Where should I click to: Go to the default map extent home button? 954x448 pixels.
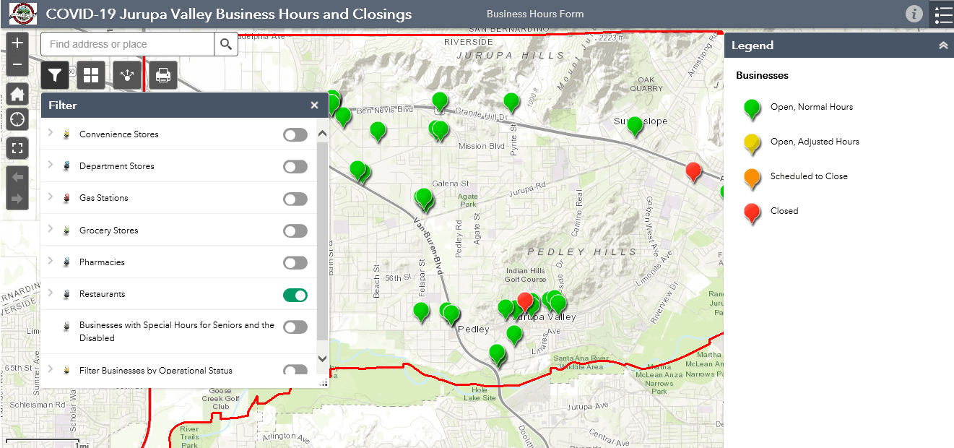(17, 95)
